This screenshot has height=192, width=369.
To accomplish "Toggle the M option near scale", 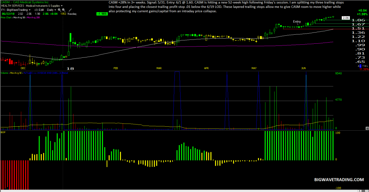I will point(365,66).
